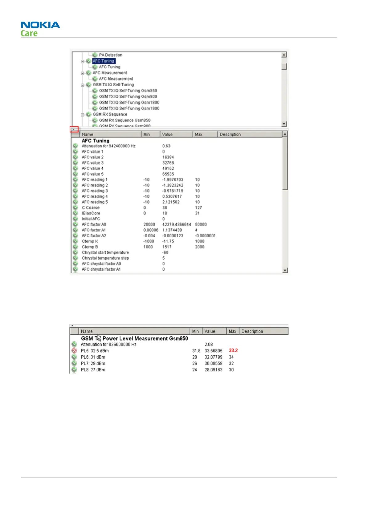The image size is (367, 519).
Task: Click the pass icon for AFC chrystal factor A0
Action: (x=75, y=264)
